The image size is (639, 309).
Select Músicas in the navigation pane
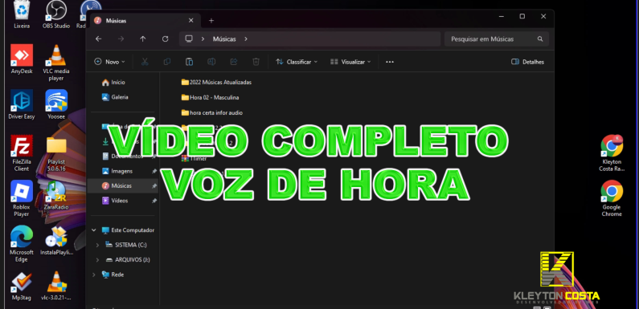point(123,185)
